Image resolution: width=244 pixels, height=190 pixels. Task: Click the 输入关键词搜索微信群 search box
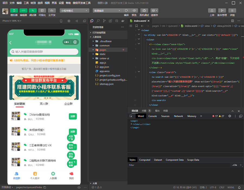(44, 52)
